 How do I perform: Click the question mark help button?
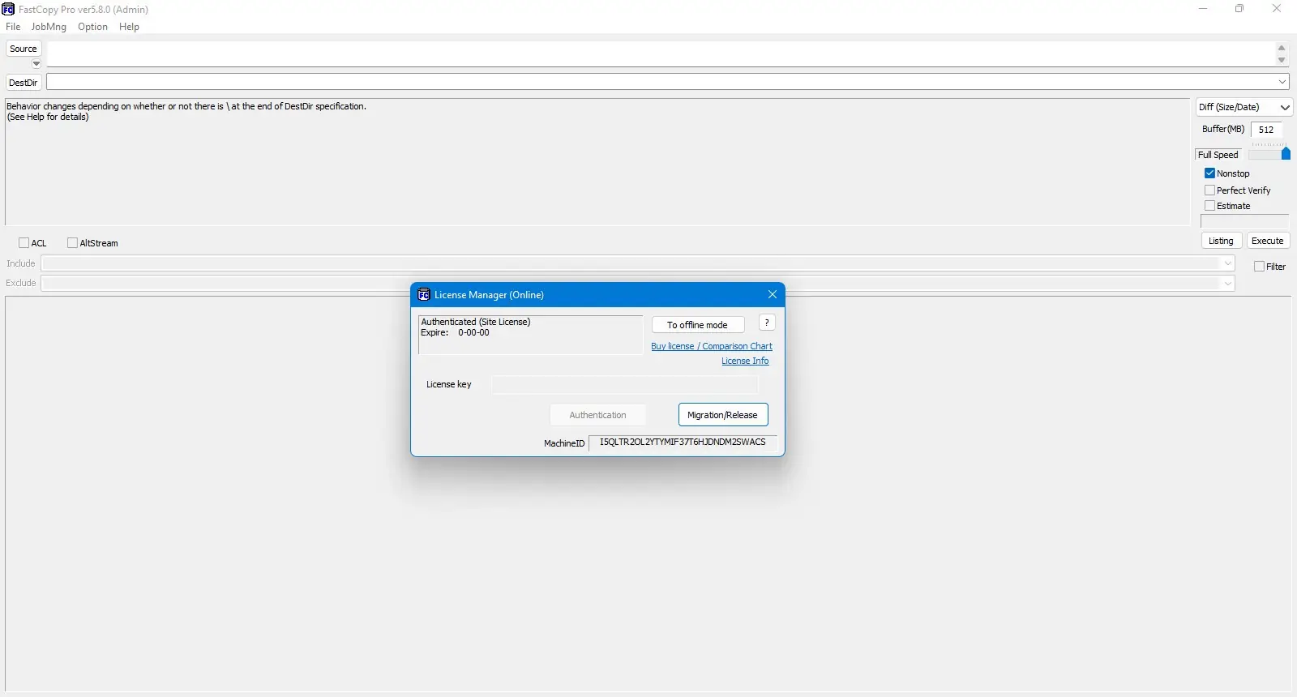pos(767,323)
